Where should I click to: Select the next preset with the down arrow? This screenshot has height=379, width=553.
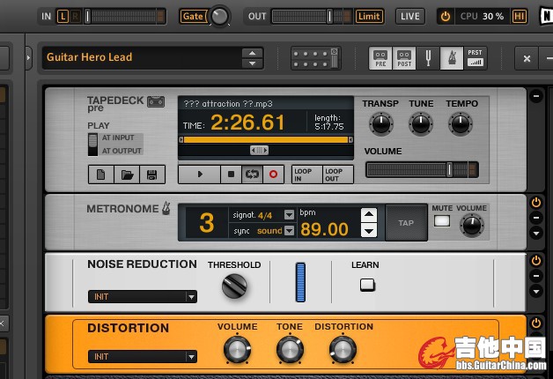[x=252, y=63]
